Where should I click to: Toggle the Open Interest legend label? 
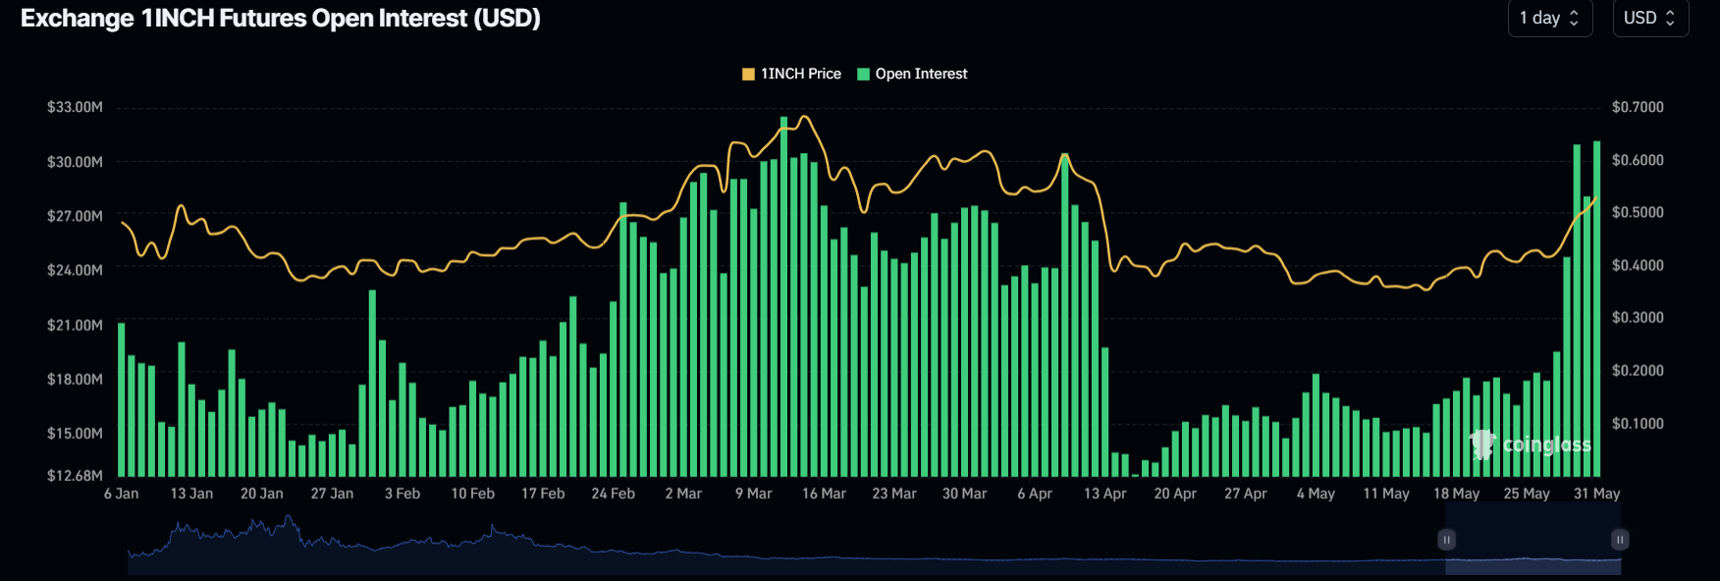click(921, 74)
